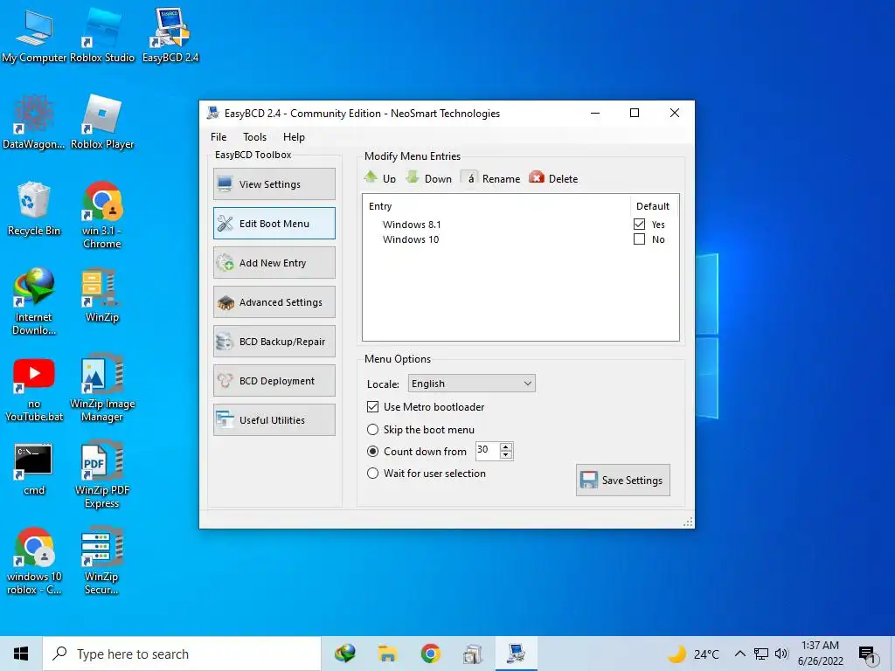Select the Windows 8.1 entry
This screenshot has width=895, height=671.
pos(412,225)
